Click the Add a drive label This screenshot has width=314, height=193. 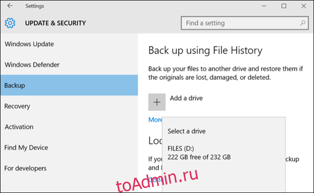186,98
